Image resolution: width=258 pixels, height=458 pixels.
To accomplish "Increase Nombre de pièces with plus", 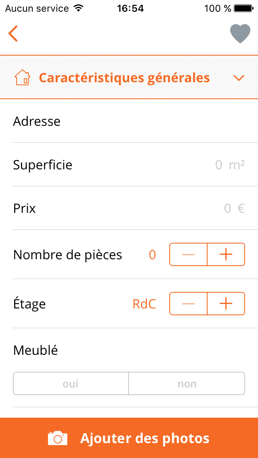I will (x=226, y=254).
